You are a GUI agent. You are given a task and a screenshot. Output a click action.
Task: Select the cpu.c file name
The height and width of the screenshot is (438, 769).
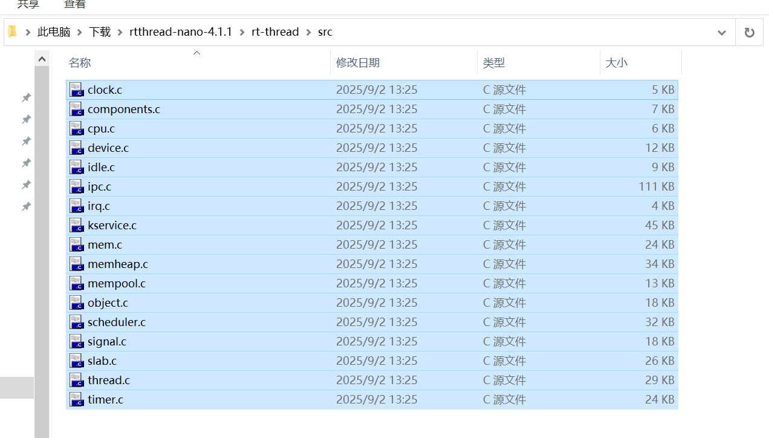pos(101,128)
